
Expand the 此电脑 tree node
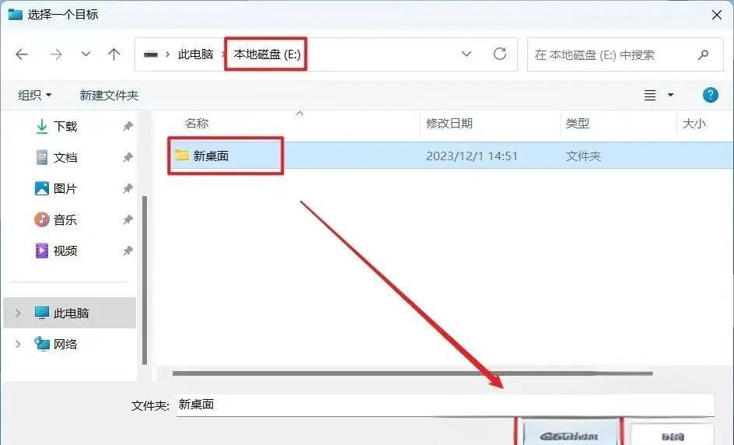18,313
